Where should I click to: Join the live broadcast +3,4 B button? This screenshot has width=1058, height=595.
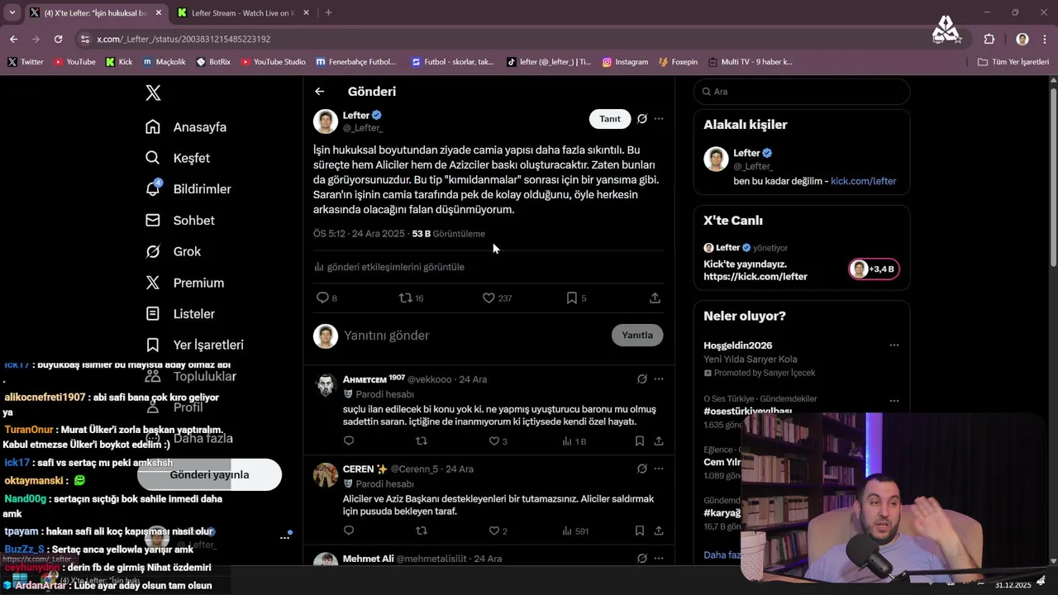[x=874, y=269]
